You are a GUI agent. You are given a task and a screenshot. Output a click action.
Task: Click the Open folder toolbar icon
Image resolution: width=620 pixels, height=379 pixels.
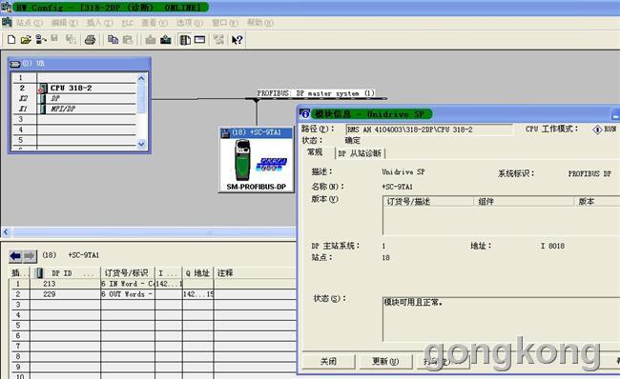26,40
